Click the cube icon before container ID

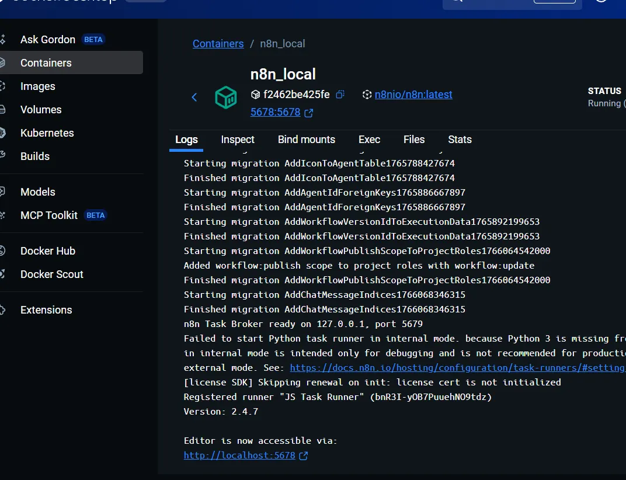[x=256, y=95]
